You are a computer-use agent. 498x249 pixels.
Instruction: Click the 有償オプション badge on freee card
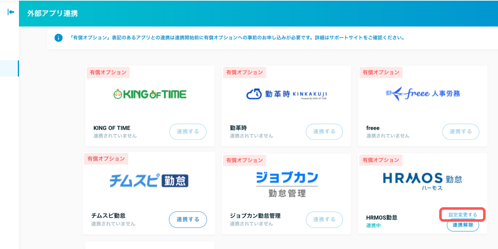click(381, 72)
